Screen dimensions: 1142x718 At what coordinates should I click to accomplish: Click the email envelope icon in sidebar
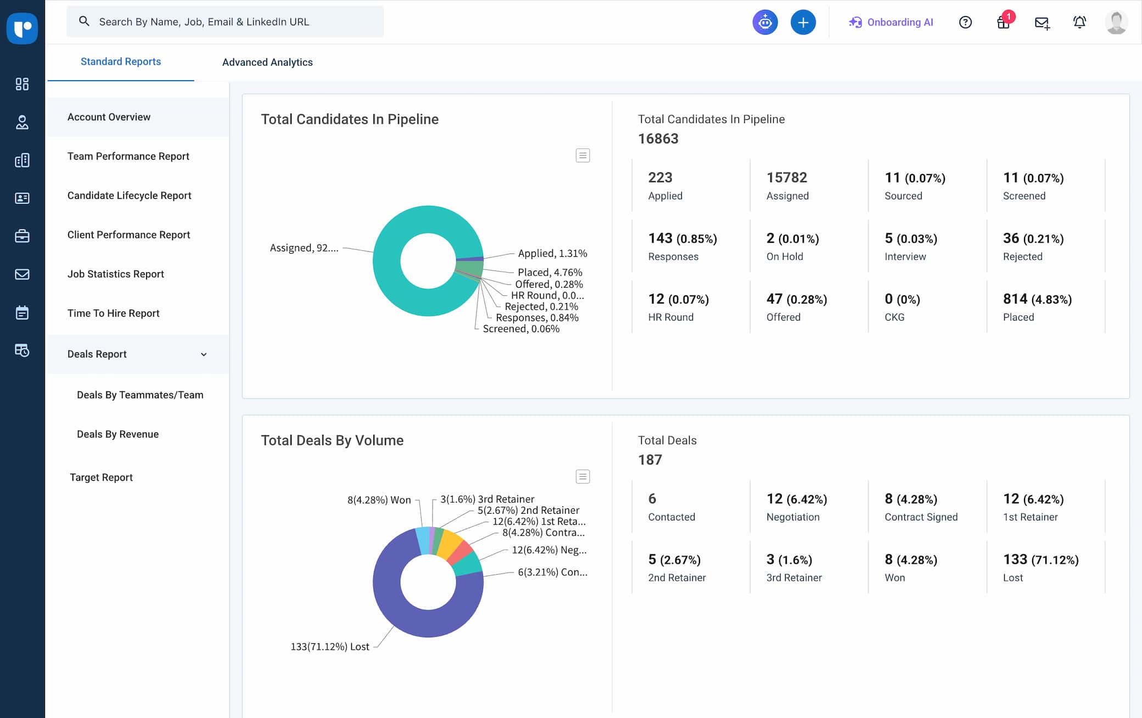[x=22, y=274]
